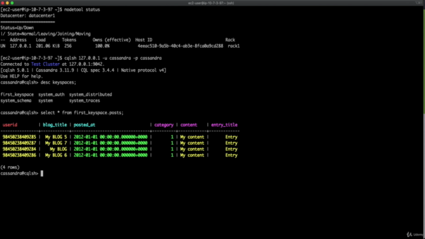The width and height of the screenshot is (425, 239).
Task: Click the posted_at timestamp in the My BLOG 5 row
Action: (111, 137)
